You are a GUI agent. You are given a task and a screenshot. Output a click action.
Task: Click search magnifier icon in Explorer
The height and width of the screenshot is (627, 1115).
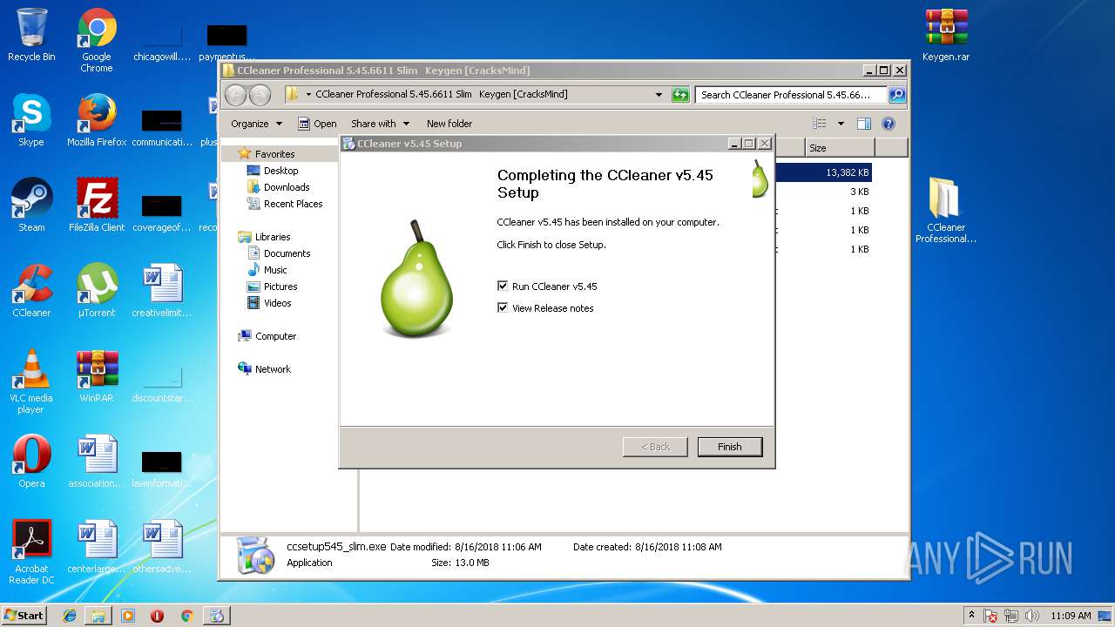[x=896, y=95]
